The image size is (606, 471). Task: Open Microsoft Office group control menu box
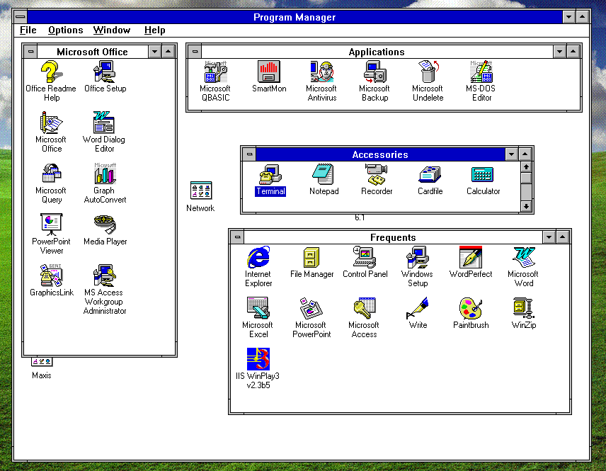pos(31,52)
